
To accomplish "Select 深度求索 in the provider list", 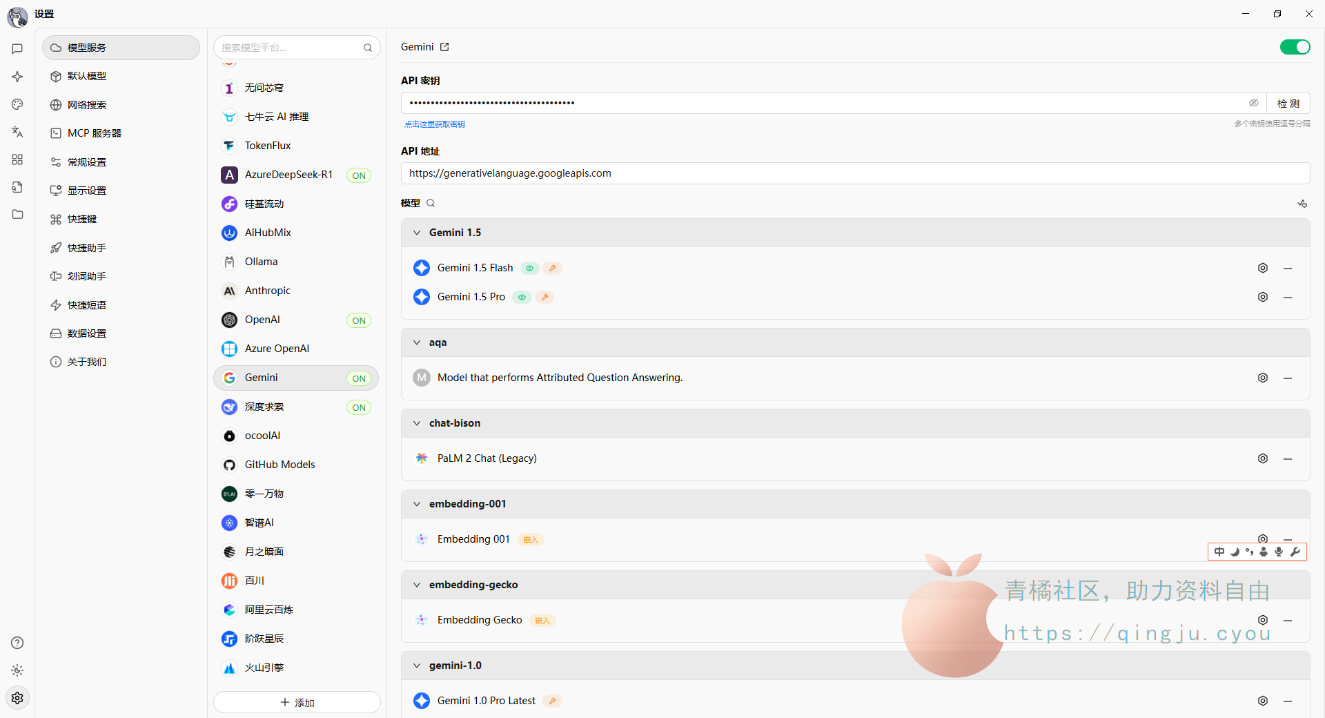I will 296,407.
